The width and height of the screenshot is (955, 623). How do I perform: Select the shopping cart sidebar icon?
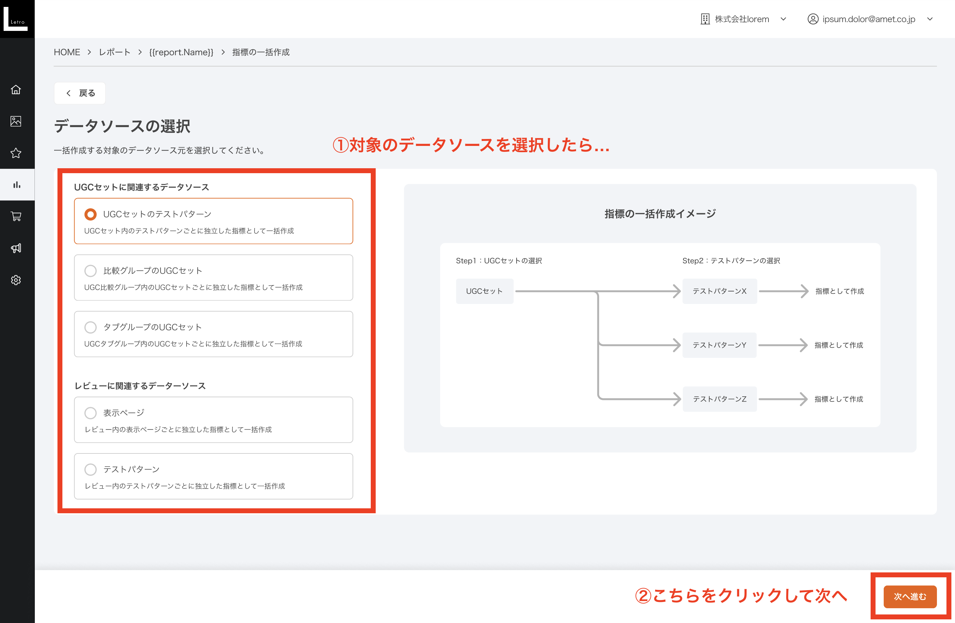[x=16, y=216]
